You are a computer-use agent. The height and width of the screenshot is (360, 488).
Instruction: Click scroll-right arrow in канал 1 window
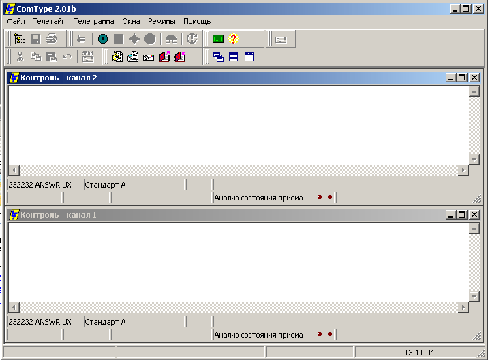coord(463,307)
